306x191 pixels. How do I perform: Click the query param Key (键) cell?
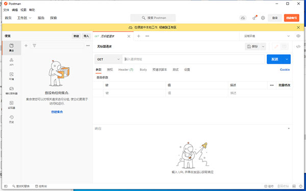135,93
